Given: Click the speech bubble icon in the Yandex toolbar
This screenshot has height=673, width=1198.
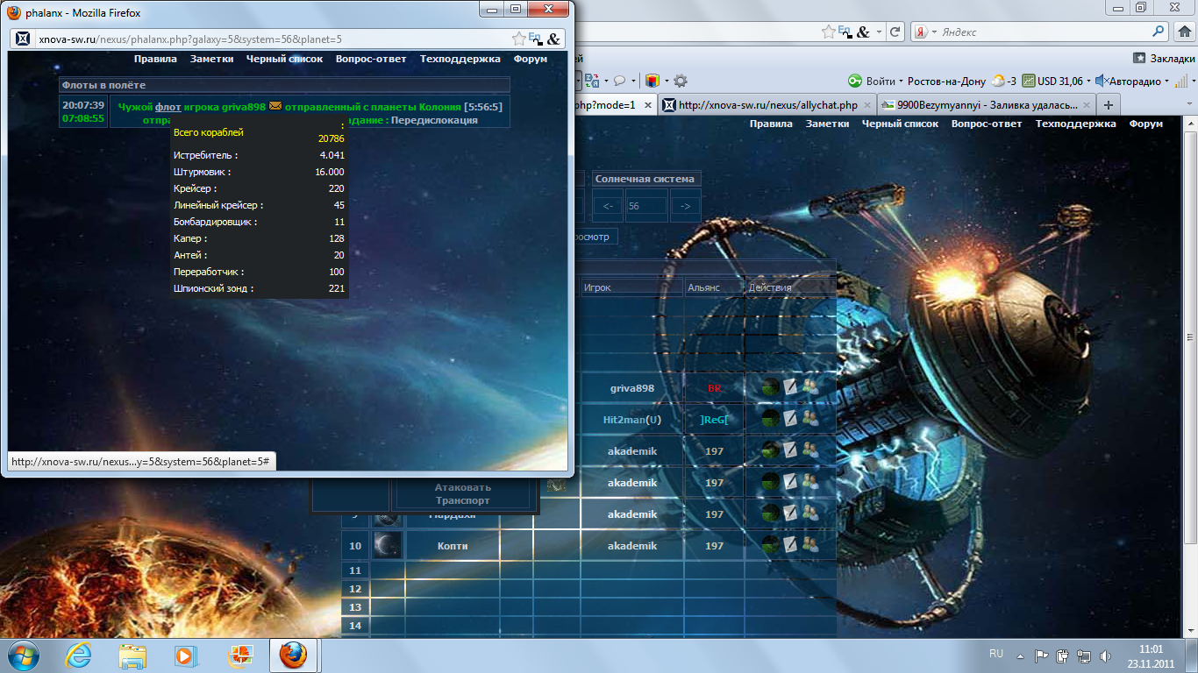Looking at the screenshot, I should [x=619, y=81].
